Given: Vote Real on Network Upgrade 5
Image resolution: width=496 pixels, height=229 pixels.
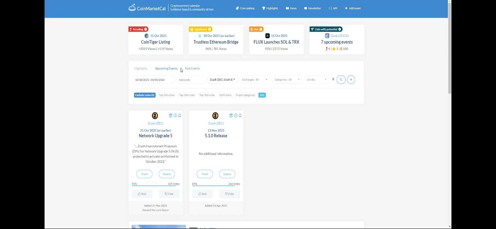Looking at the screenshot, I should 142,194.
